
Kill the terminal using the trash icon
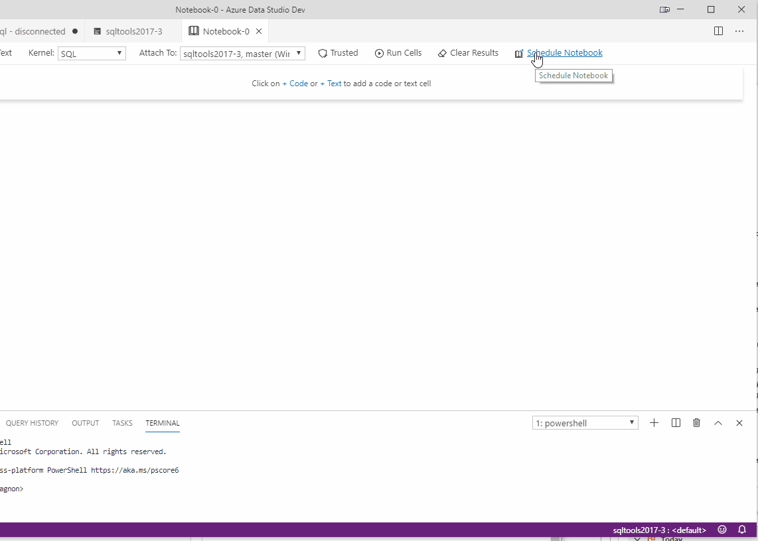pos(696,422)
